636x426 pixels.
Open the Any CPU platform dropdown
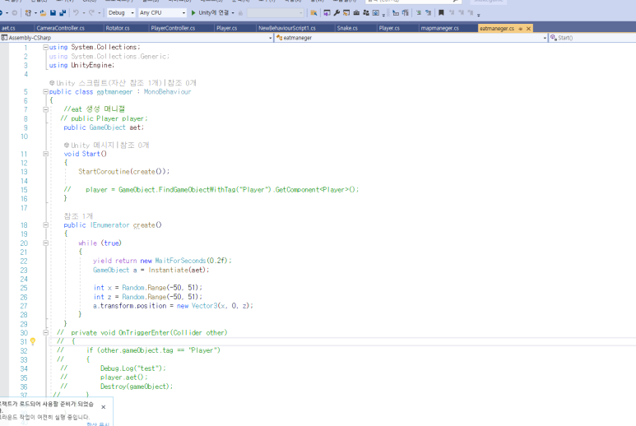tap(162, 13)
